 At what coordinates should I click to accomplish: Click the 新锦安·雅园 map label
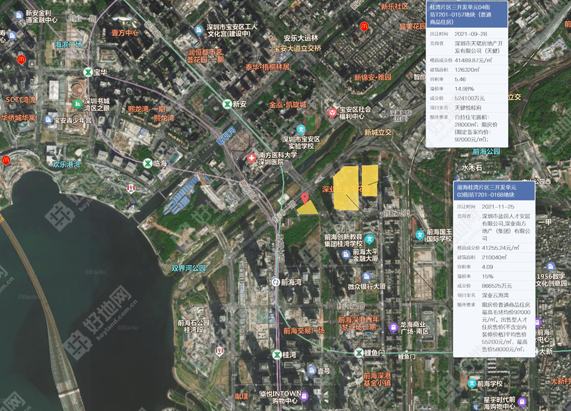click(373, 77)
